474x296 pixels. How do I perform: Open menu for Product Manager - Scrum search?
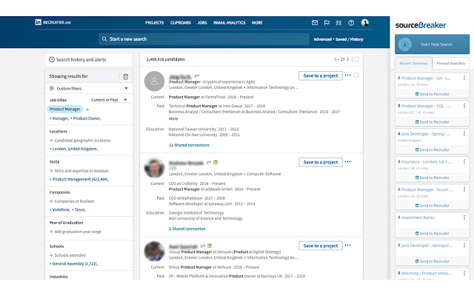464,189
